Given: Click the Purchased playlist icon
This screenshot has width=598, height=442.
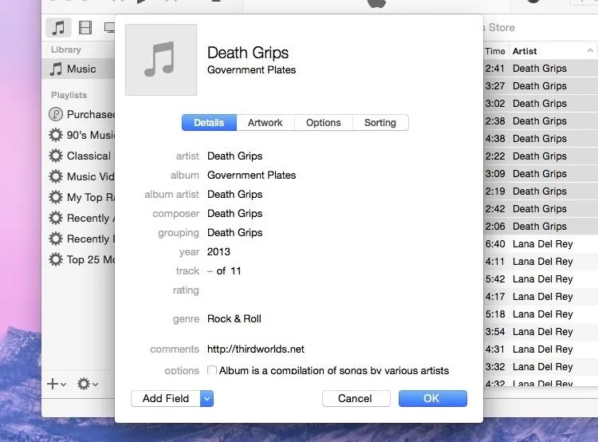Looking at the screenshot, I should coord(56,114).
